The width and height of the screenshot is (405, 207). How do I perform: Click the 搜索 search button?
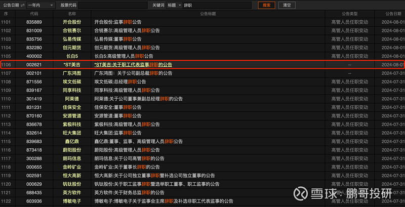point(267,5)
